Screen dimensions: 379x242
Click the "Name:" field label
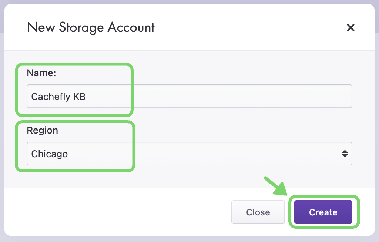41,73
